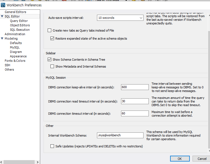Click the OK button
The image size is (210, 164).
point(180,159)
